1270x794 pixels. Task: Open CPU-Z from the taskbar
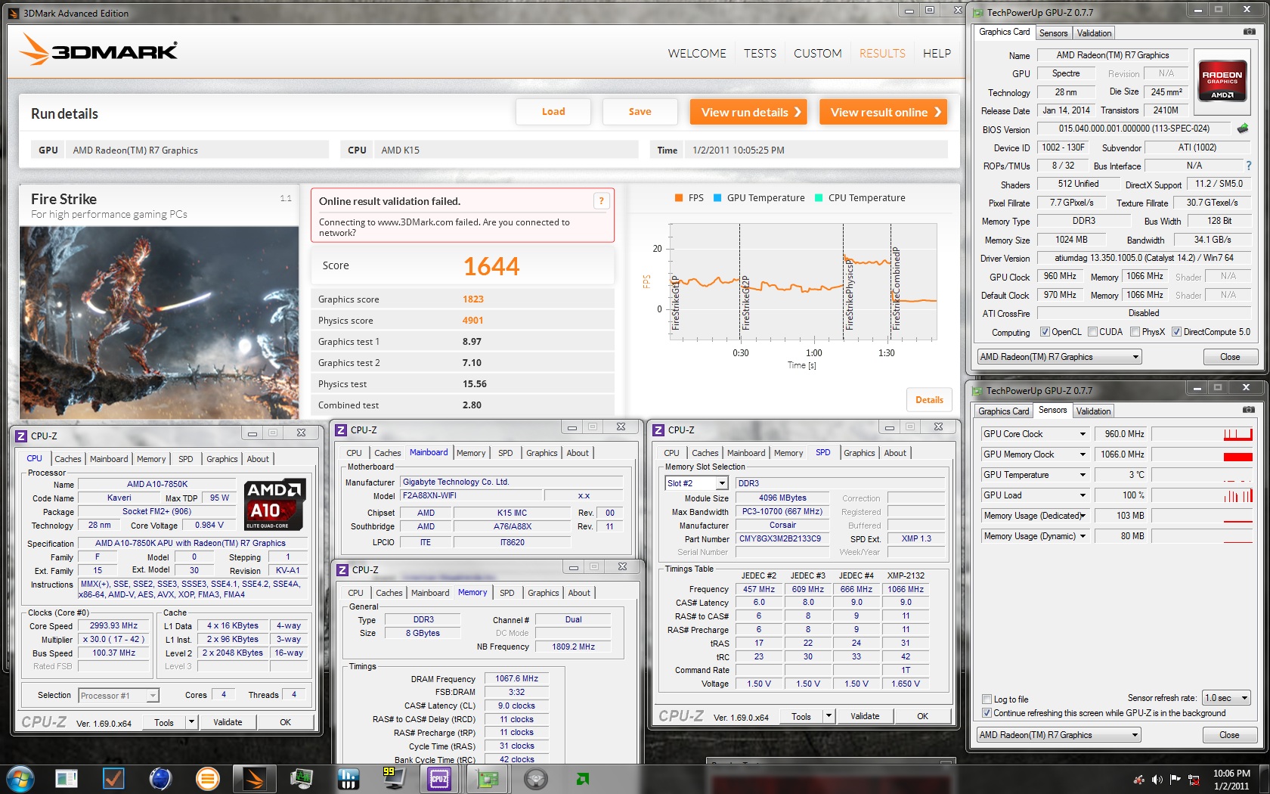pos(439,778)
